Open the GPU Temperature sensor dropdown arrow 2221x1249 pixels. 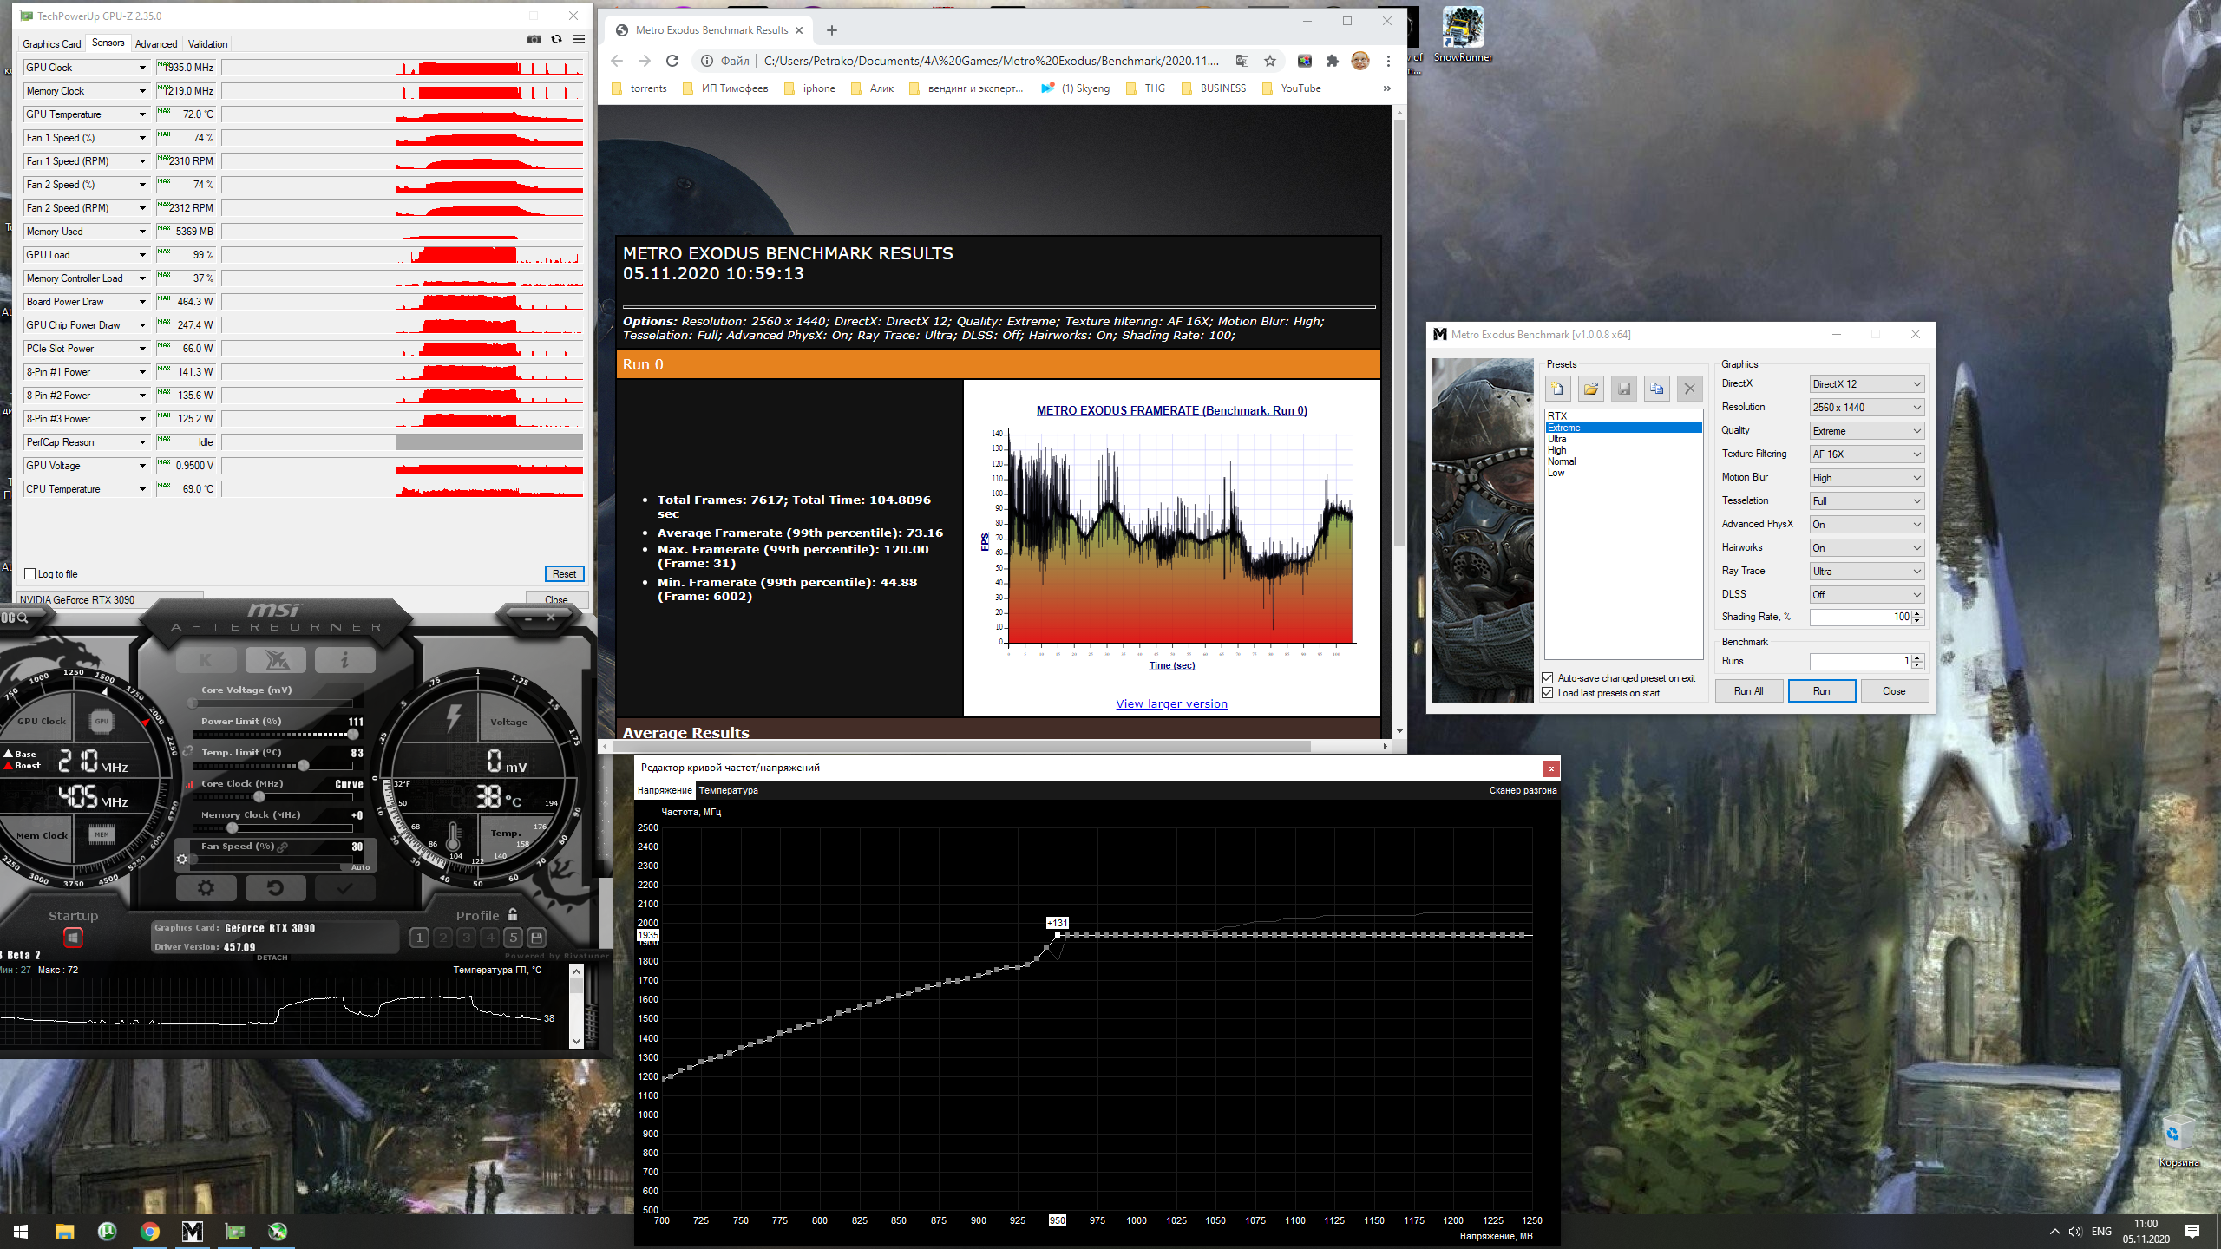(x=142, y=114)
